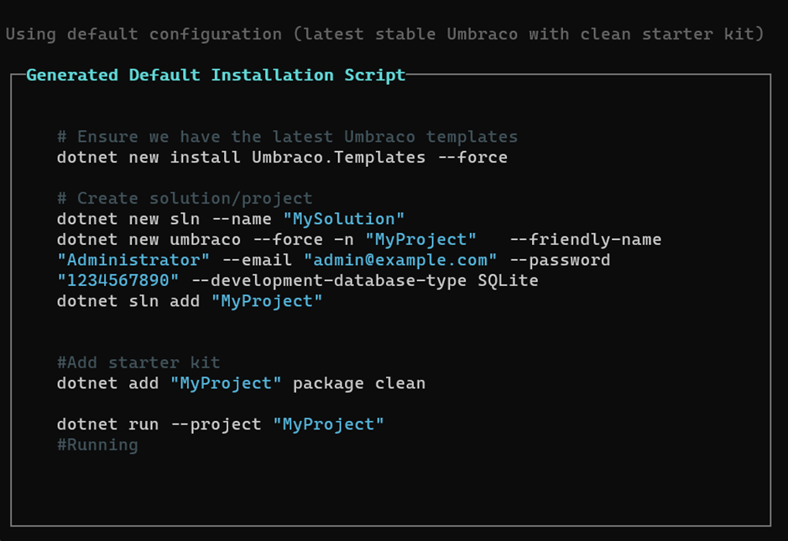Select the "Administrator" string value
The image size is (788, 541).
pos(133,260)
